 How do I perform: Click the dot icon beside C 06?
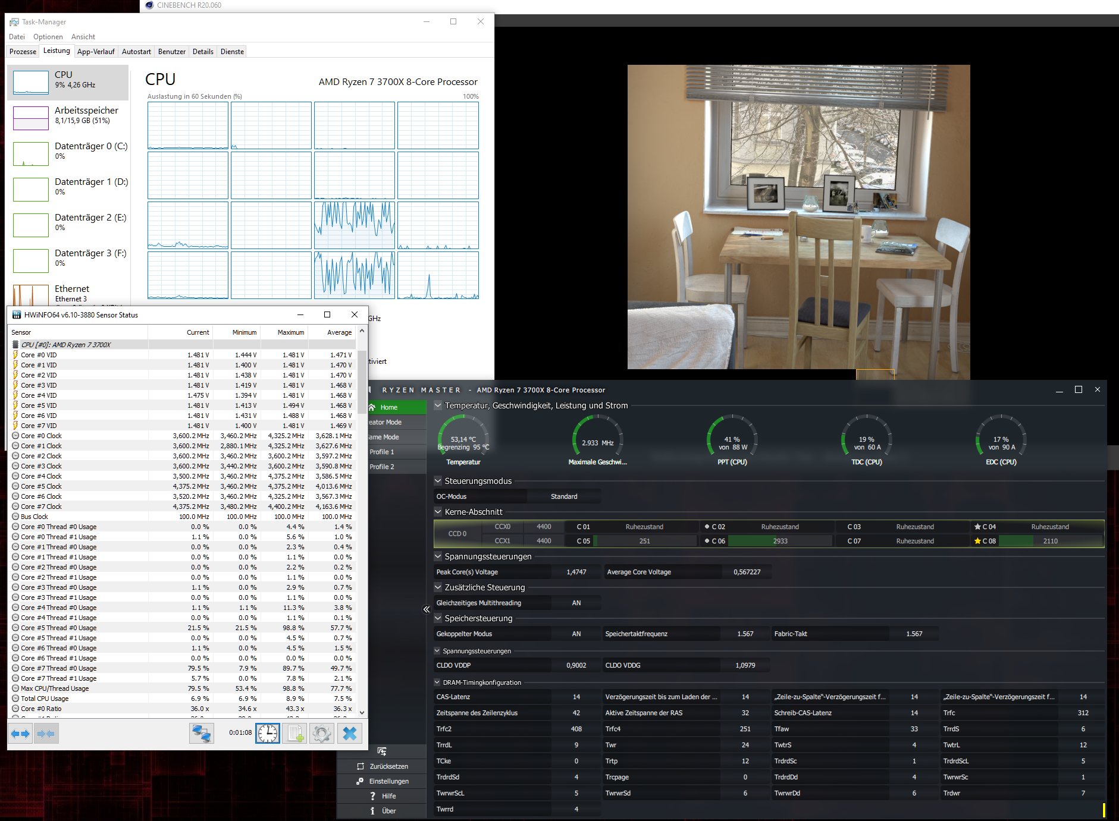tap(707, 541)
